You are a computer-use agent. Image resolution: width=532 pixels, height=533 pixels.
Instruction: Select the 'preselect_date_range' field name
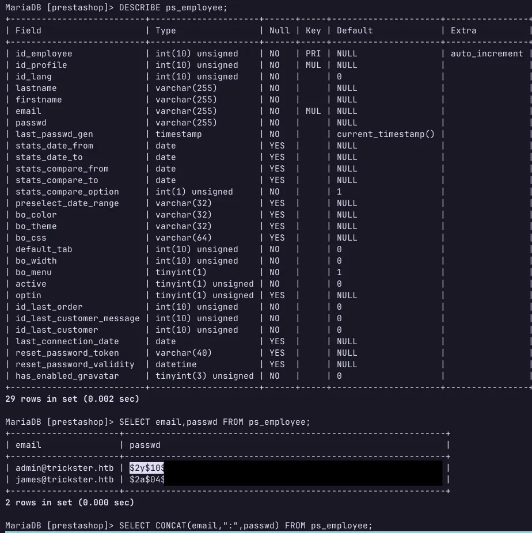(x=67, y=203)
